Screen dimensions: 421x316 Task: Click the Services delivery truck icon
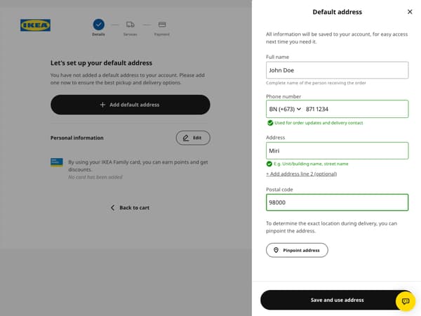[131, 24]
